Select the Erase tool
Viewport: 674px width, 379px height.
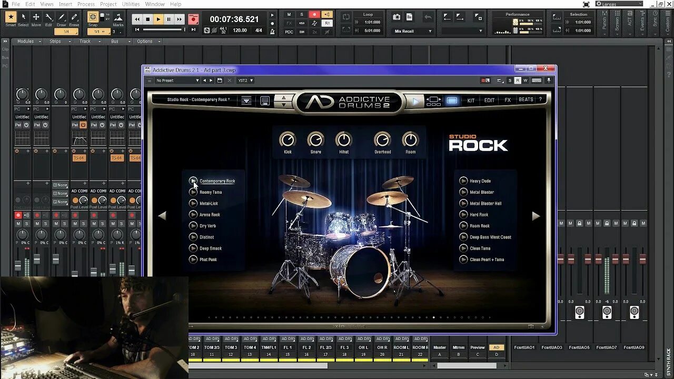[74, 19]
